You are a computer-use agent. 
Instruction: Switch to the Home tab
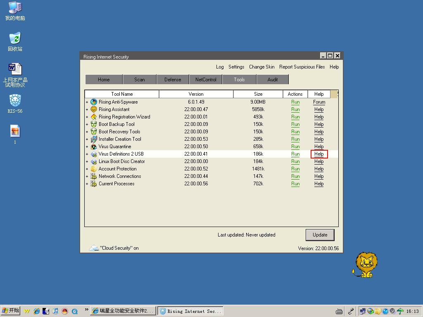click(104, 80)
